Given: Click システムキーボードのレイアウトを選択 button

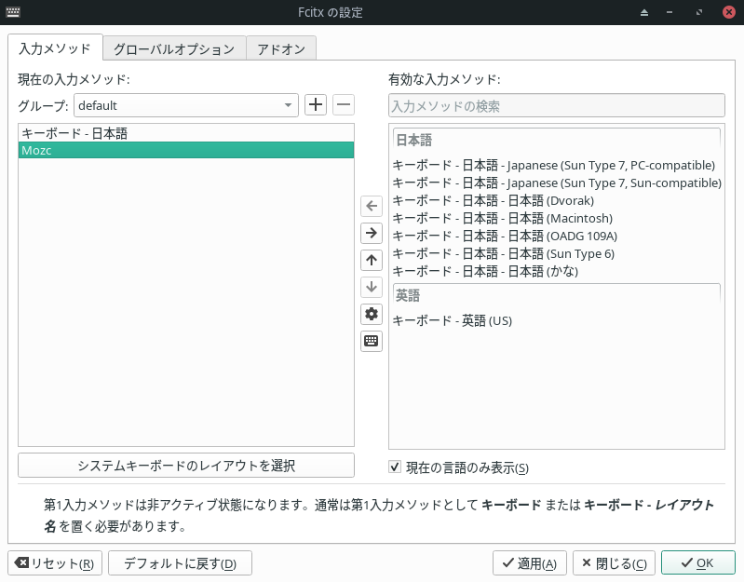Looking at the screenshot, I should point(186,465).
